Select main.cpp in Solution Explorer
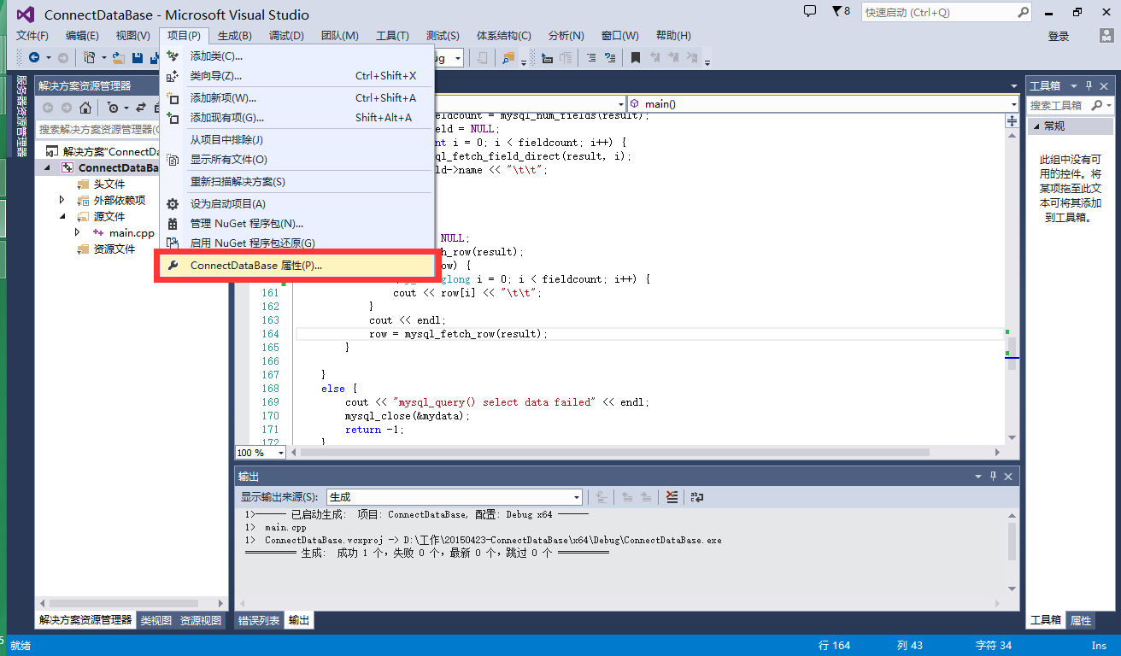This screenshot has width=1121, height=656. tap(132, 232)
